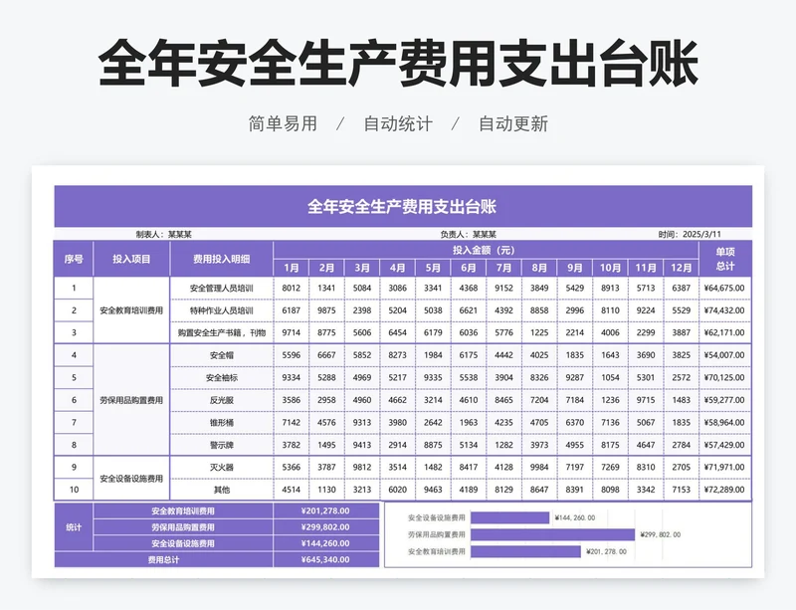Viewport: 796px width, 610px height.
Task: Click the 单项总计 column header
Action: 725,259
